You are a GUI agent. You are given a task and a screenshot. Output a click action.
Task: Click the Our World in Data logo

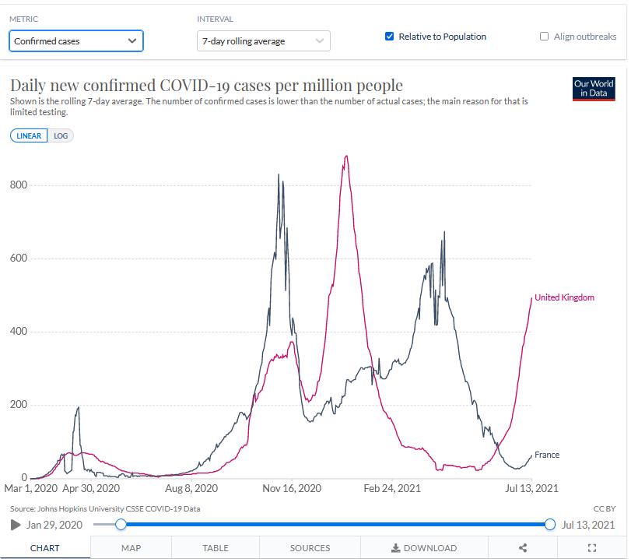[593, 88]
